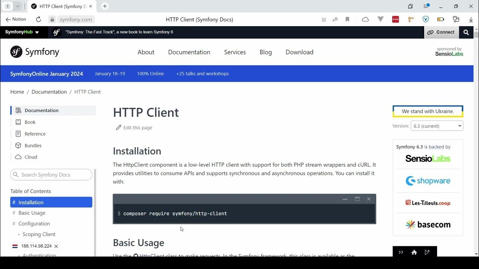
Task: Open the Les-Tilleuls.coop backer logo
Action: pyautogui.click(x=428, y=203)
